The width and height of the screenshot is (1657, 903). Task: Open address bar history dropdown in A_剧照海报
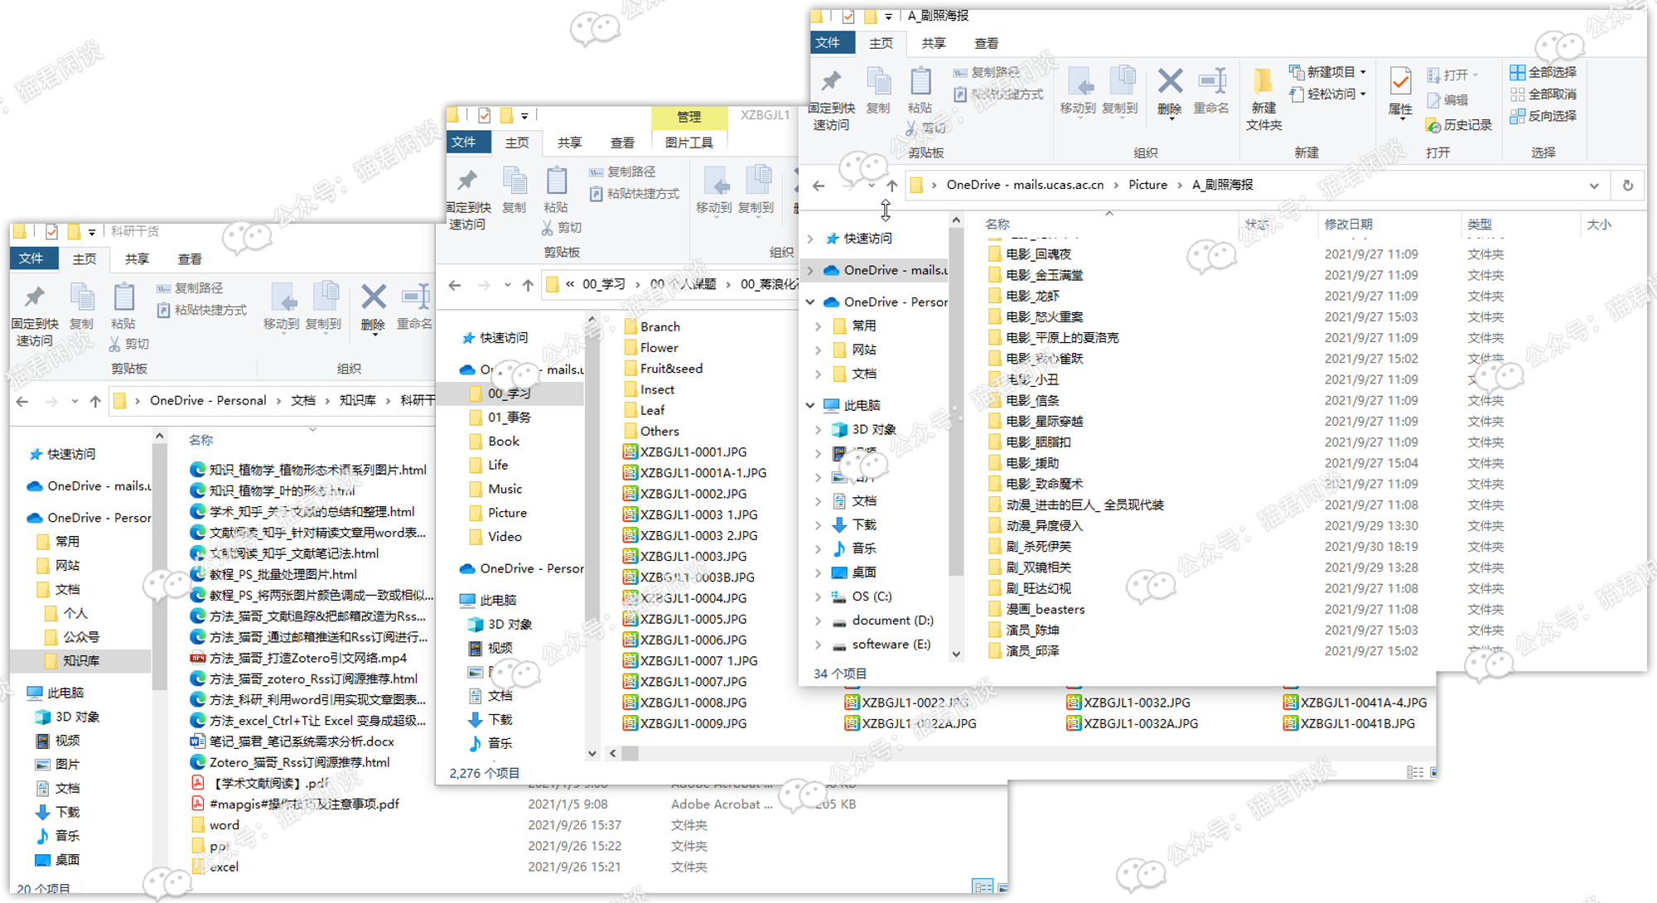1594,186
